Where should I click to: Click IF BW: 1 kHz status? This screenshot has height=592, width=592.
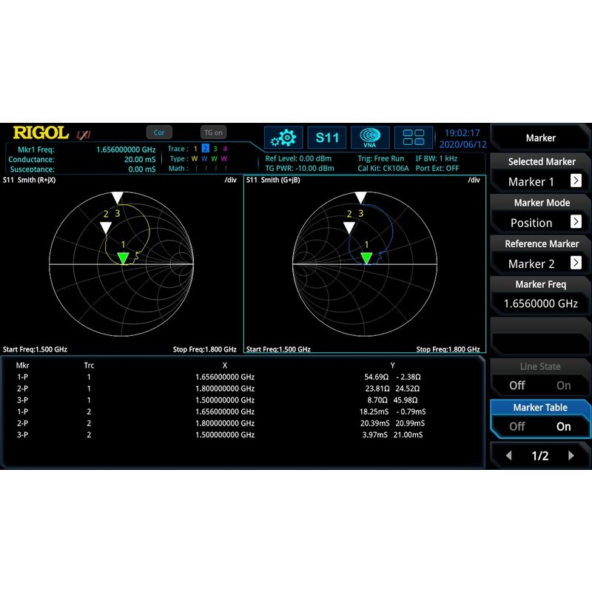(437, 158)
